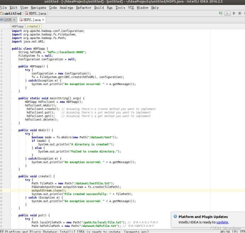Screen dimensions: 245x233
Task: Click FSDataOutputStream type name
Action: 47,187
